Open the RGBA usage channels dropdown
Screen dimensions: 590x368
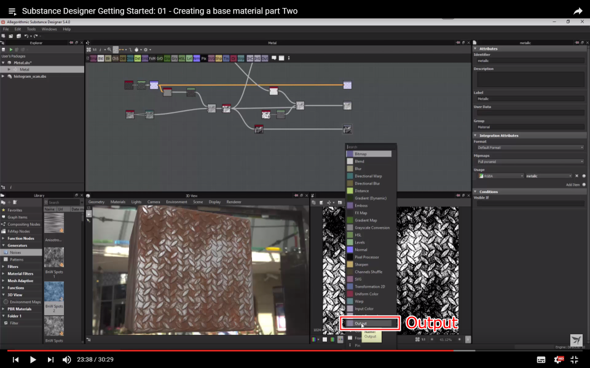[x=500, y=176]
